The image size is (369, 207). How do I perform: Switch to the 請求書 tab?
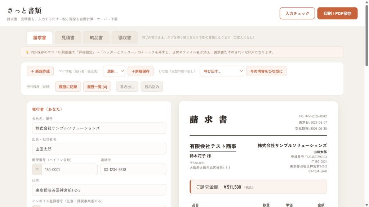(x=40, y=37)
